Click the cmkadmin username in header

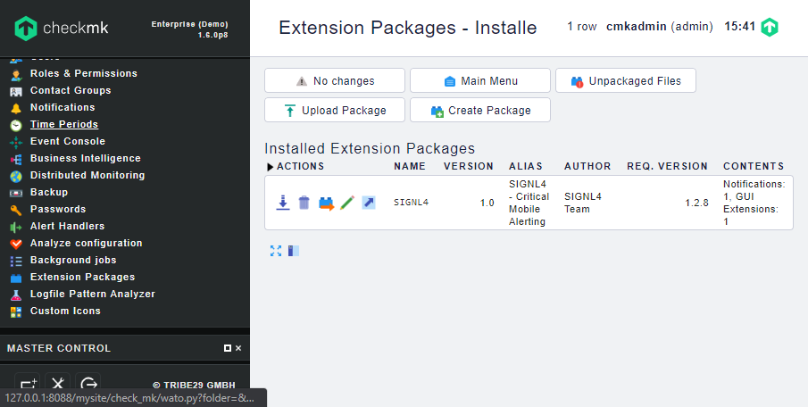637,27
